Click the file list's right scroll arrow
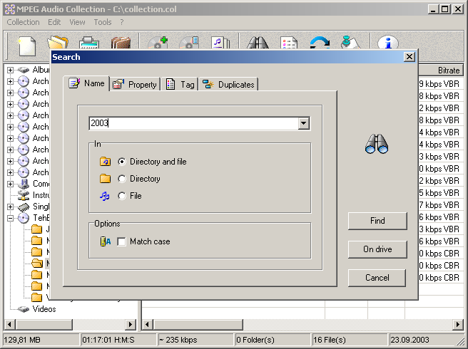This screenshot has width=468, height=349. 458,324
